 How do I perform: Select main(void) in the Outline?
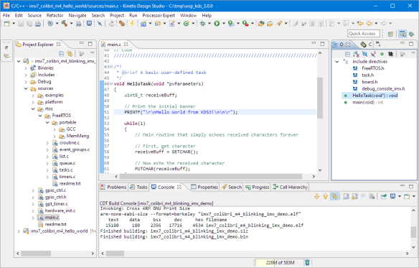tap(367, 102)
